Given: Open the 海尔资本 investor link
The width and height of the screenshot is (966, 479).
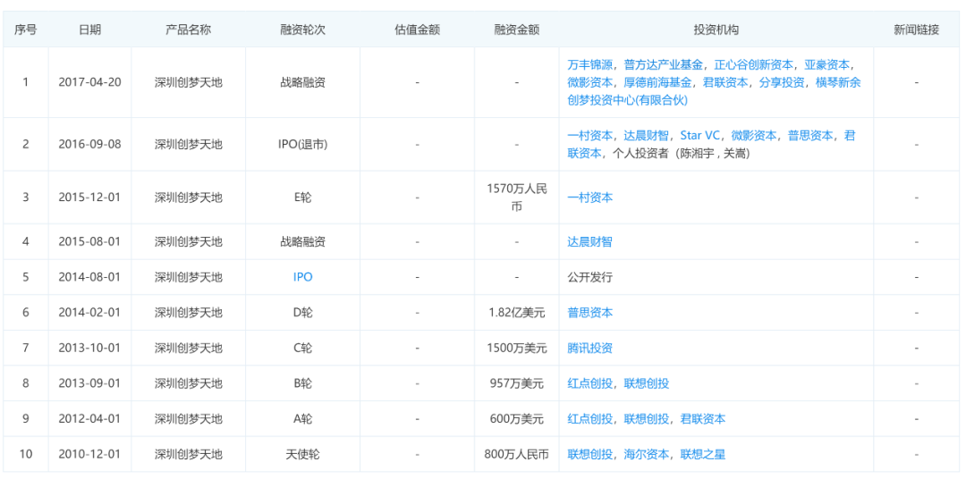Looking at the screenshot, I should (647, 455).
